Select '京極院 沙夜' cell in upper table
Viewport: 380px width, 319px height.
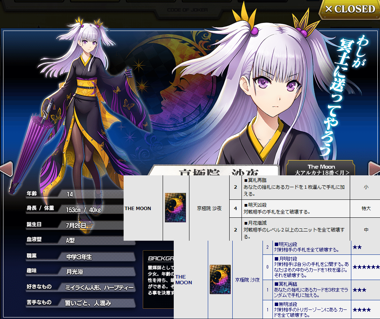tap(209, 208)
